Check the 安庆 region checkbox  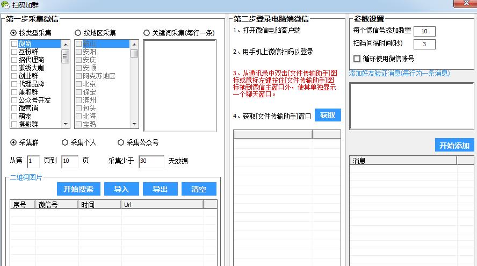[x=79, y=60]
